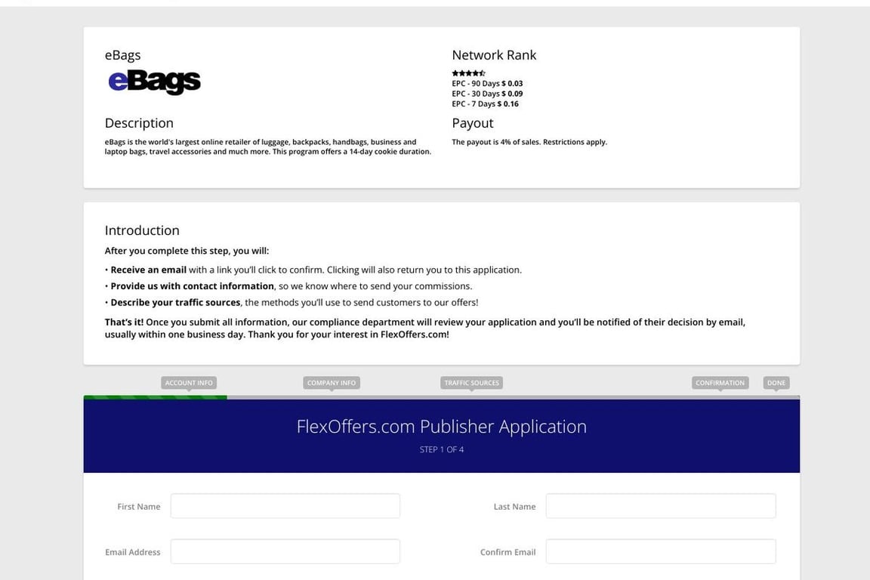Screen dimensions: 870x580
Task: Click the Network Rank star rating
Action: 468,73
